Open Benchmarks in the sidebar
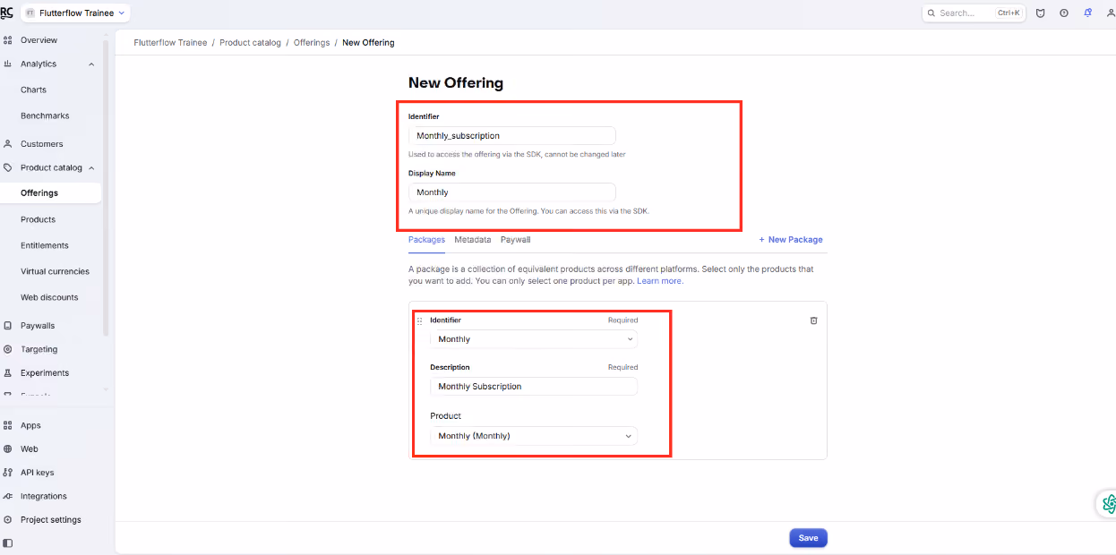 click(45, 115)
